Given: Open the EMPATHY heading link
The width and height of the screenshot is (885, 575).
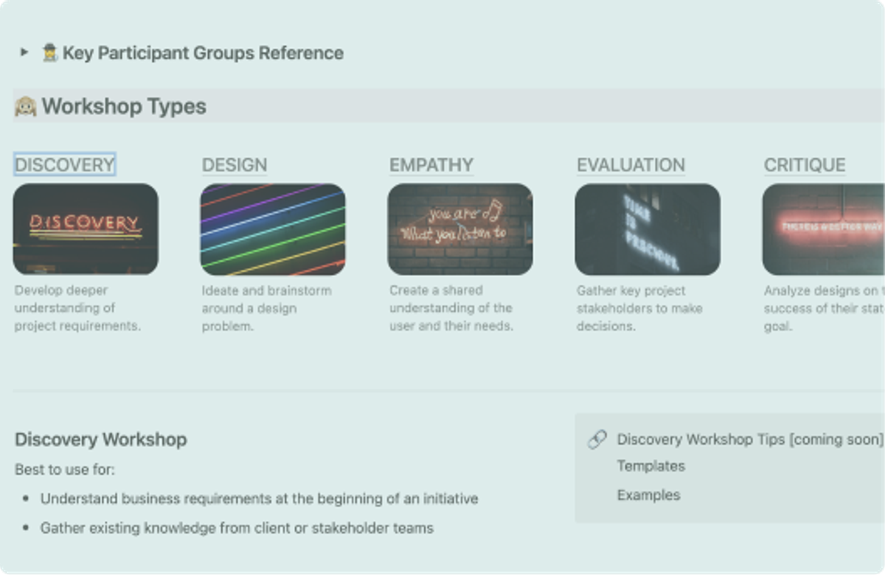Looking at the screenshot, I should point(431,164).
